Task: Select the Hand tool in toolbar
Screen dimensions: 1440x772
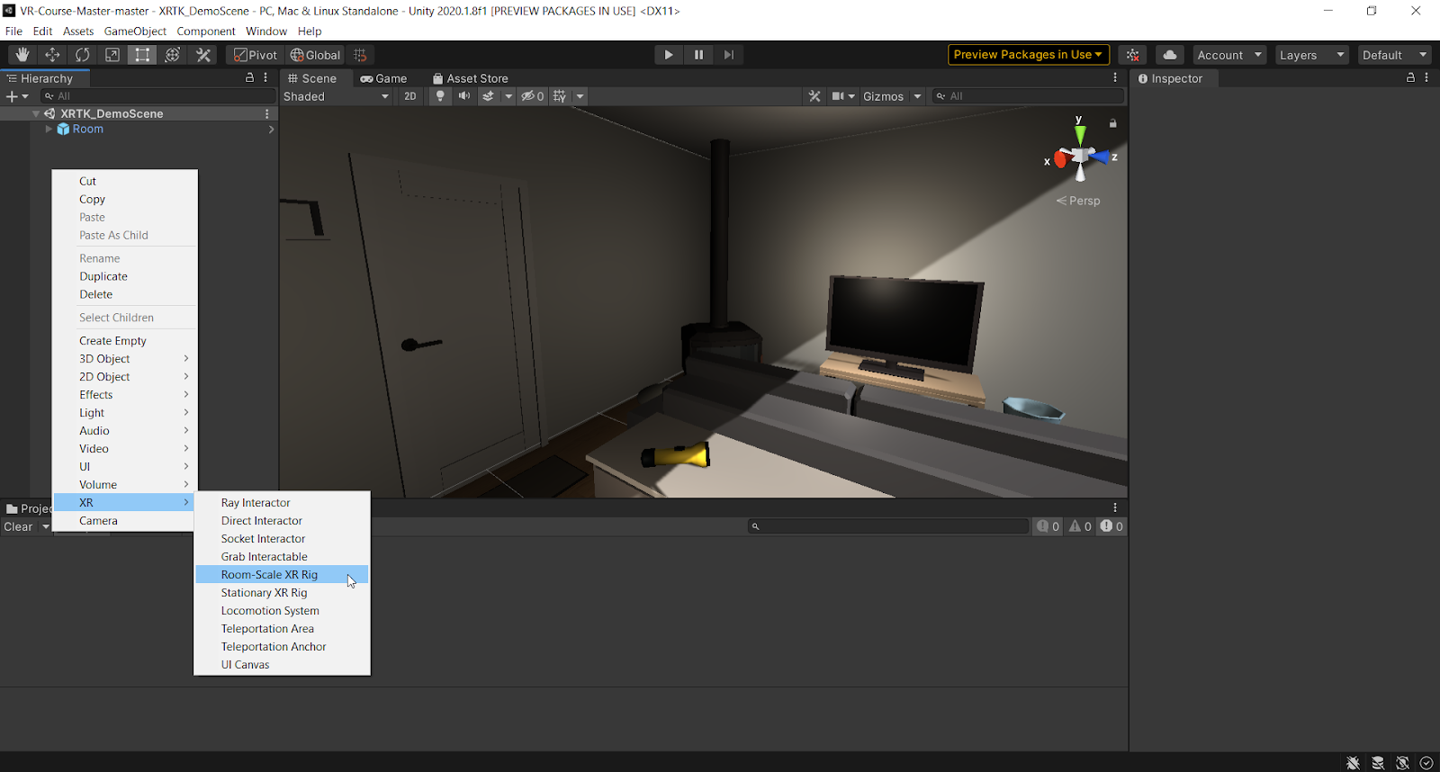Action: [22, 55]
